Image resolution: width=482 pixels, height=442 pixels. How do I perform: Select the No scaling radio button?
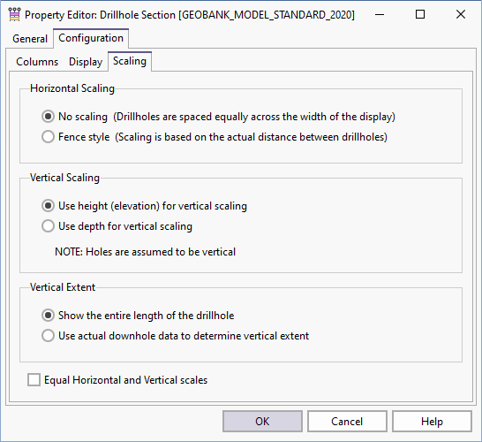point(48,117)
